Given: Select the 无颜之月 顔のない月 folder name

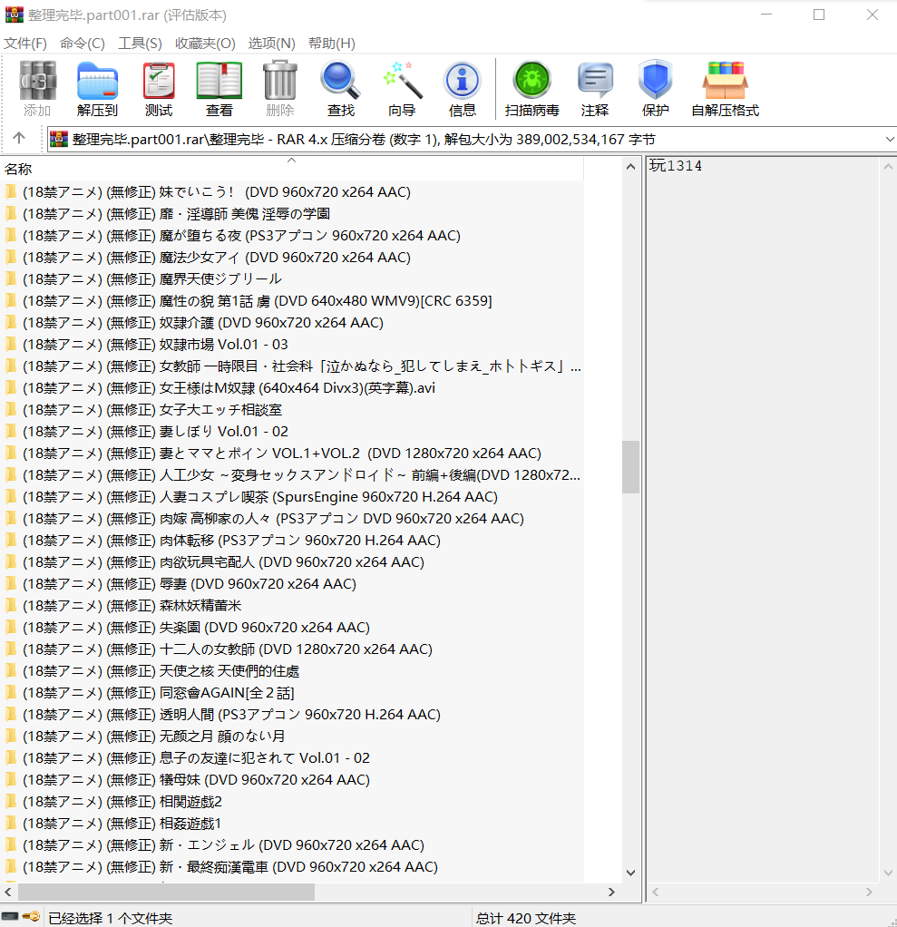Looking at the screenshot, I should click(x=154, y=736).
